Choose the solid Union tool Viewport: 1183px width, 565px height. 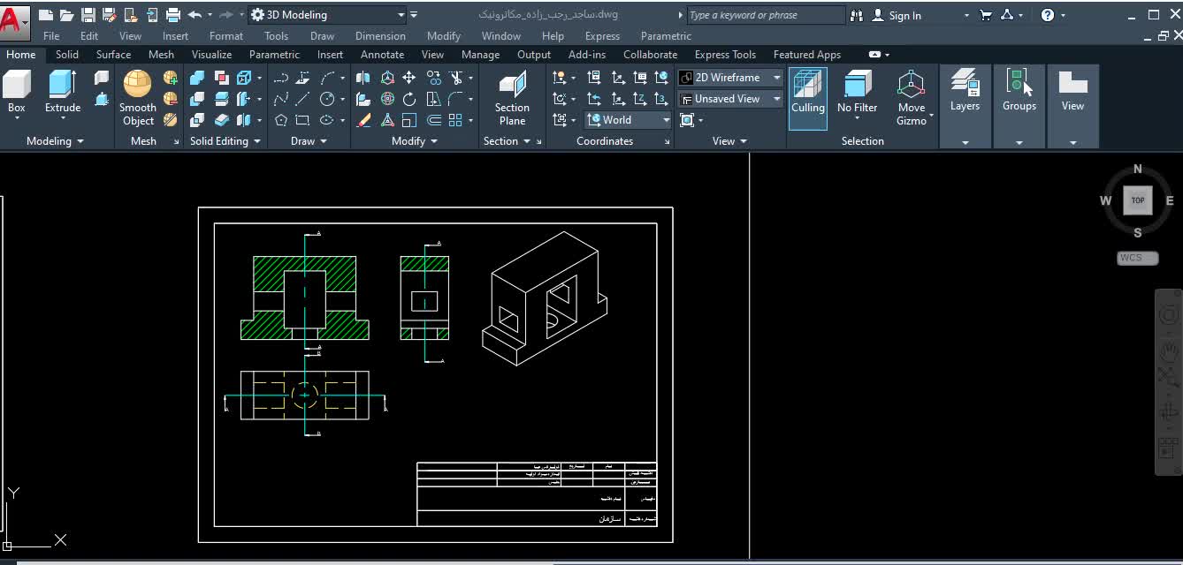[x=197, y=78]
